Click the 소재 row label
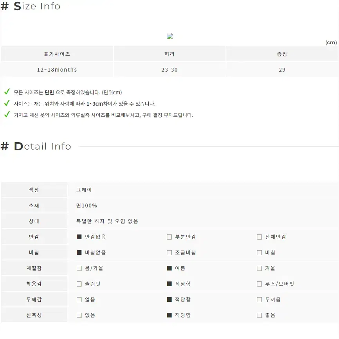339x339 pixels. pyautogui.click(x=34, y=206)
